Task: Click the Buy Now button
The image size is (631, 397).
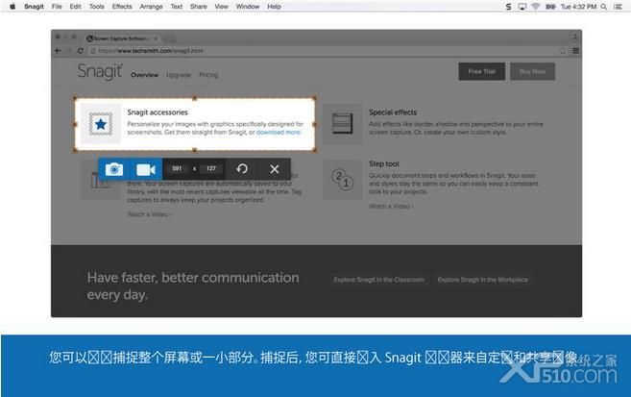Action: pos(532,71)
